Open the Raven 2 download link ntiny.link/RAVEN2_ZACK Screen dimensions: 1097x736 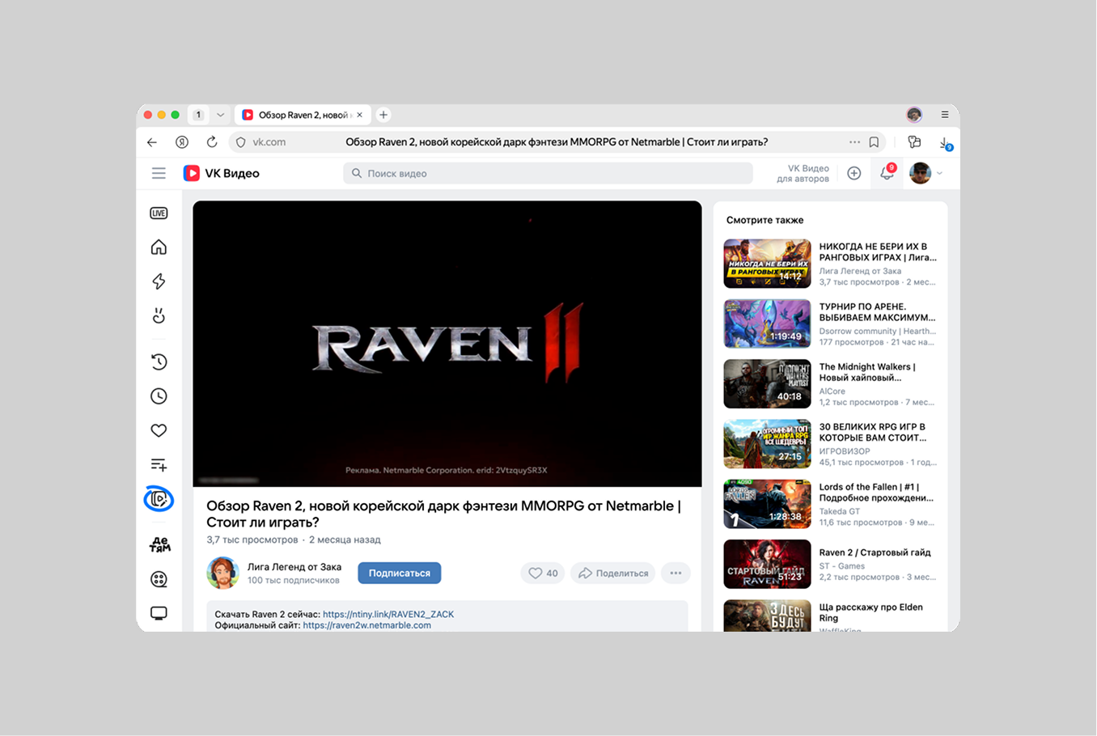(388, 614)
